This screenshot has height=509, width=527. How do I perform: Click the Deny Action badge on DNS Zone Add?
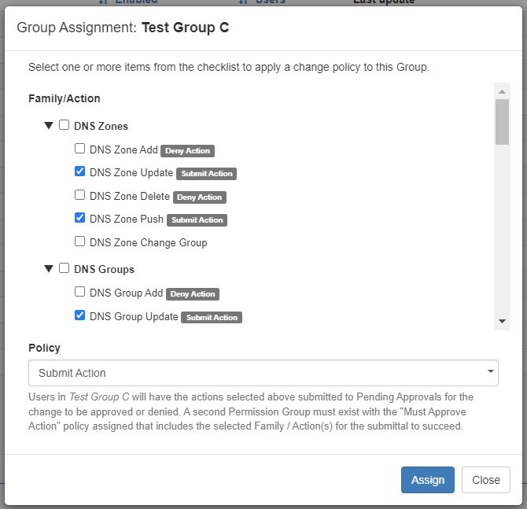(x=188, y=150)
